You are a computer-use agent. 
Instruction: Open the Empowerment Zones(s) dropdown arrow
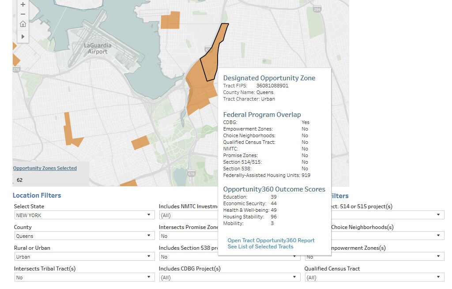tap(438, 257)
